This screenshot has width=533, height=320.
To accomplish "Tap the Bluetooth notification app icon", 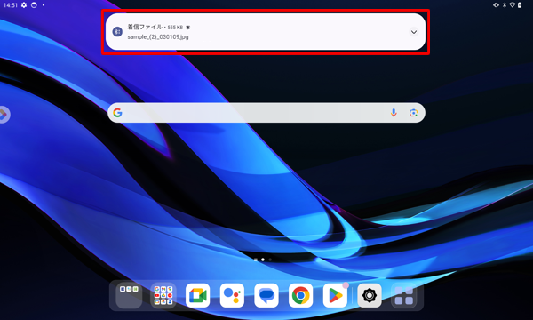I will coord(117,32).
